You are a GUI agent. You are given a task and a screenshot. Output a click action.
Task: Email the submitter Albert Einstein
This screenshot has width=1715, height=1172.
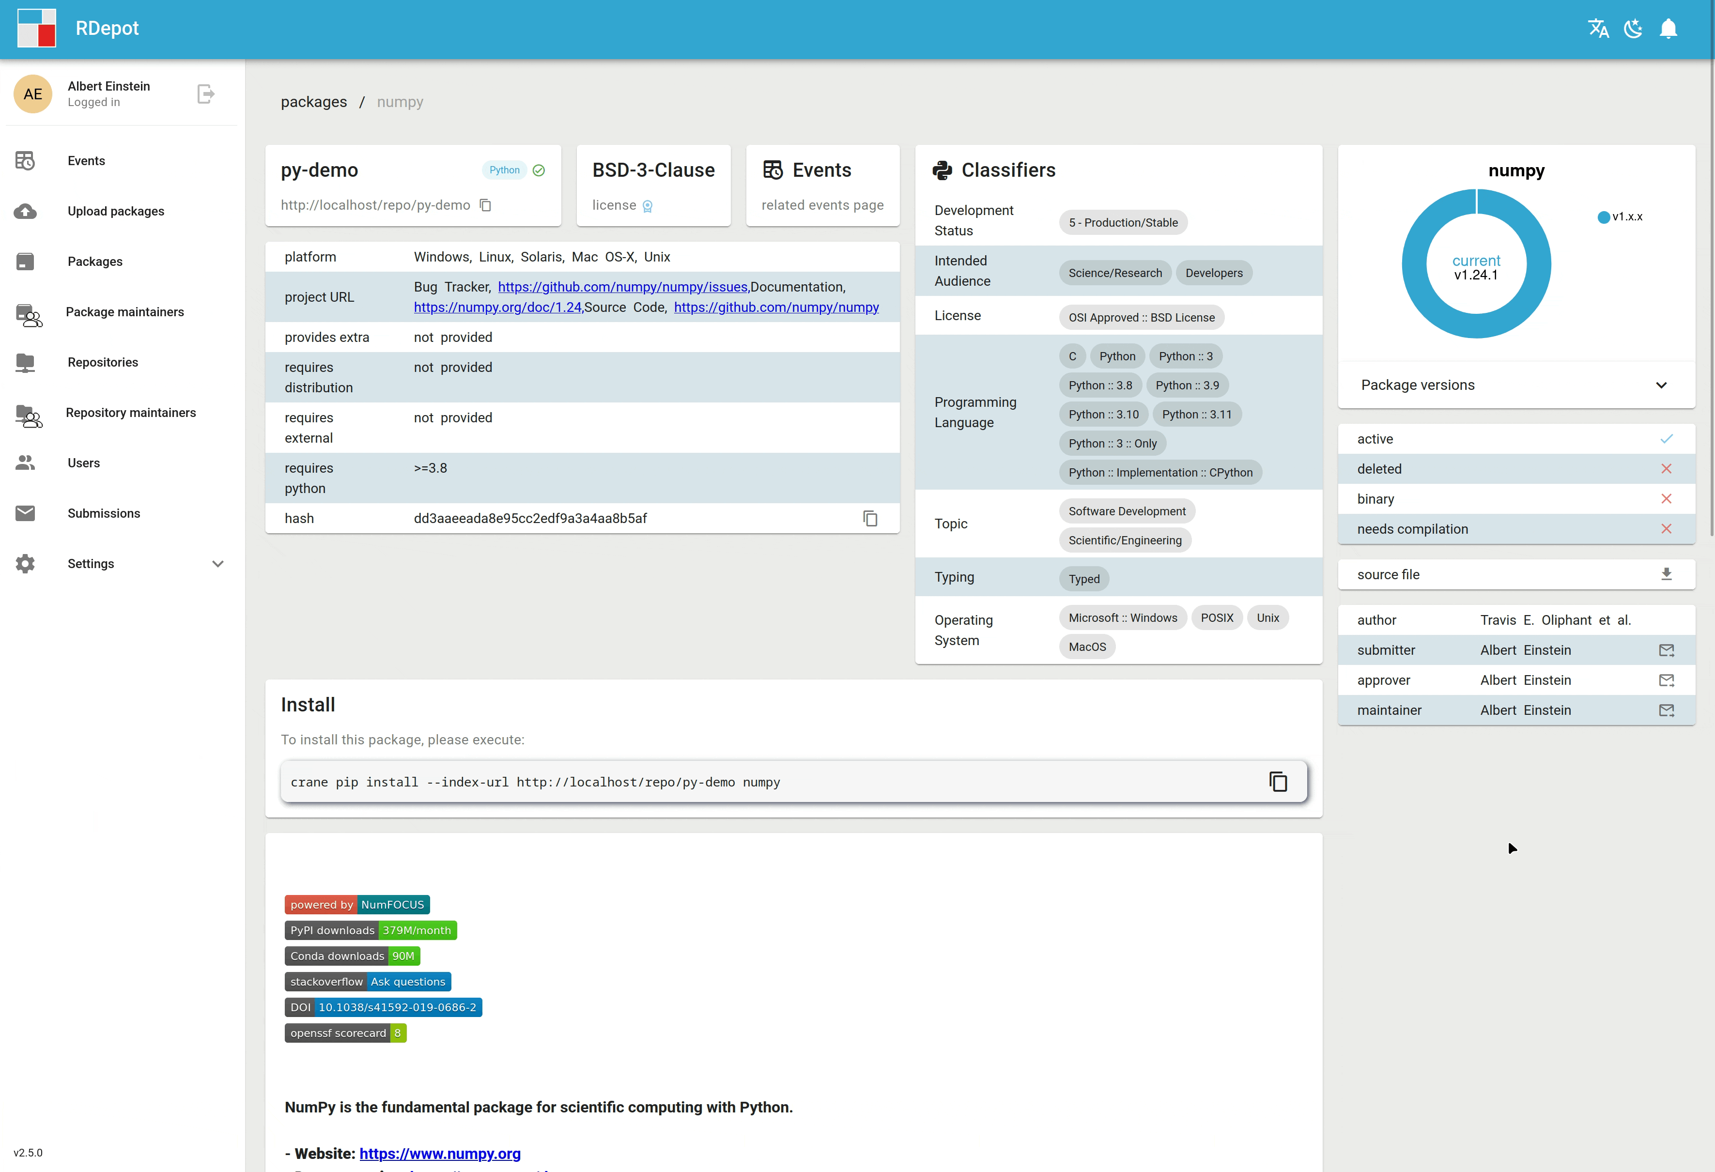(x=1666, y=650)
